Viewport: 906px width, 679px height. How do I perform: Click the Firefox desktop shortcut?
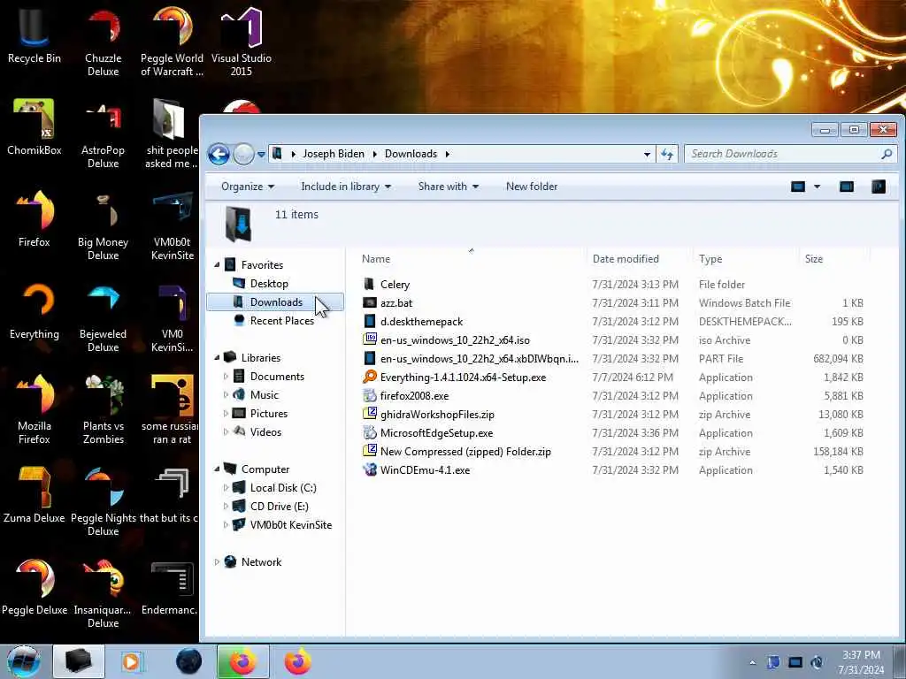[x=35, y=219]
